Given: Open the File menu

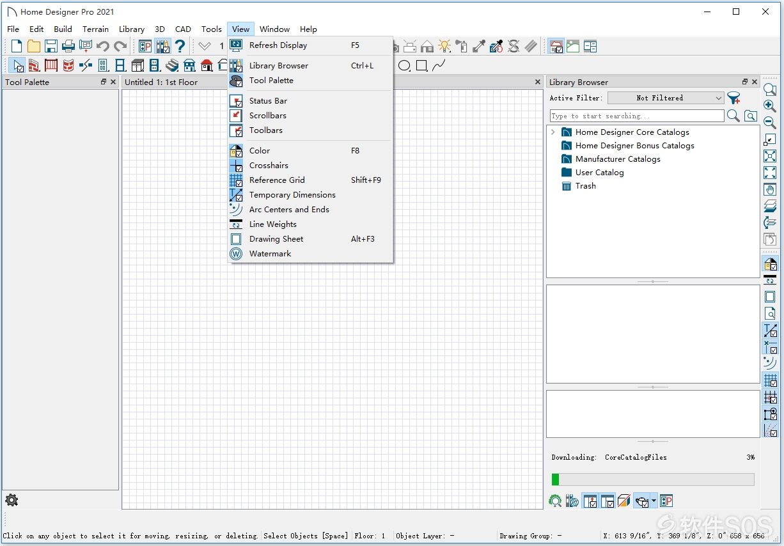Looking at the screenshot, I should tap(13, 29).
